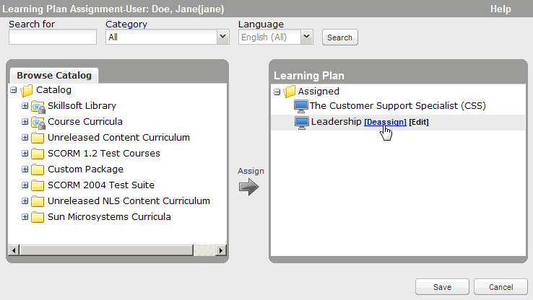Viewport: 533px width, 300px height.
Task: Select the Browse Catalog tab
Action: click(x=54, y=75)
